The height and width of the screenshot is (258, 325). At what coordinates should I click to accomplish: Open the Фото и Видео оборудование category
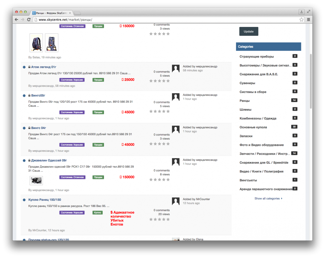[262, 145]
